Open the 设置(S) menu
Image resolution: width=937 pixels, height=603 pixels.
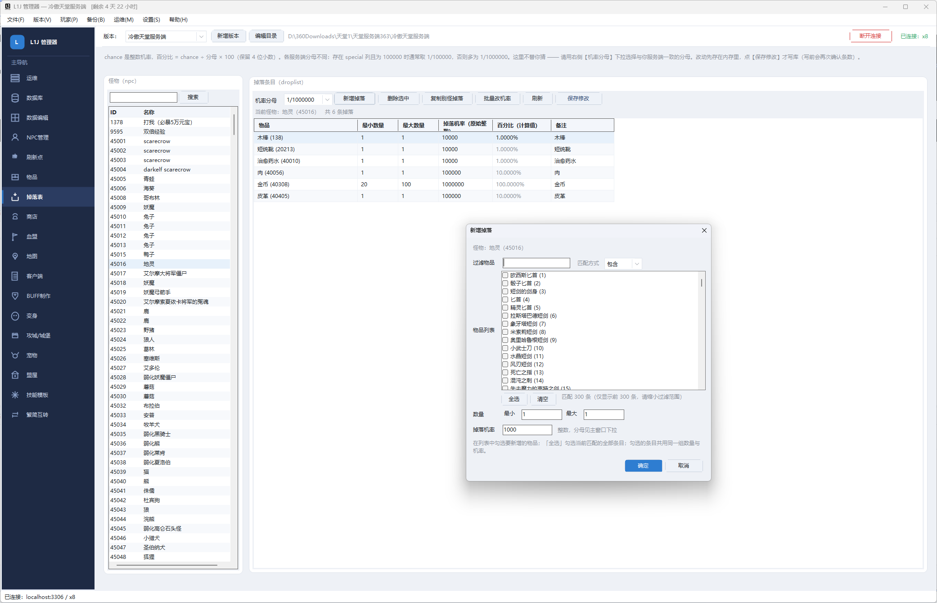coord(151,20)
